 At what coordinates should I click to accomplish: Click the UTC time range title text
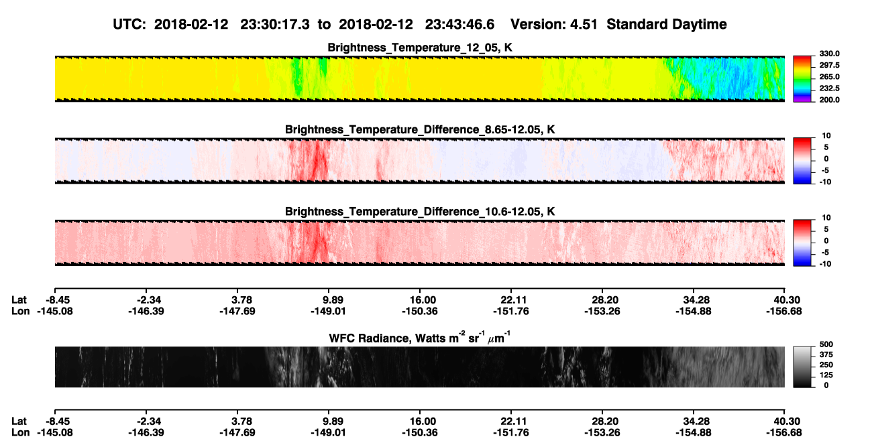(305, 24)
